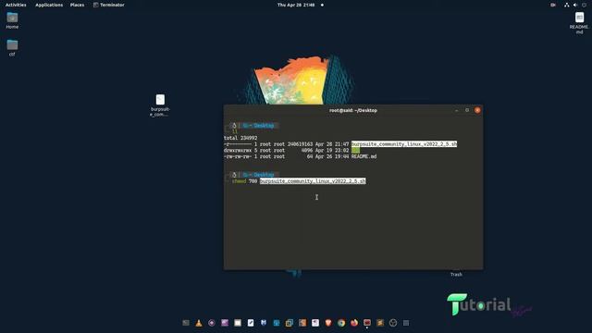Open the Applications menu
592x333 pixels.
point(49,5)
